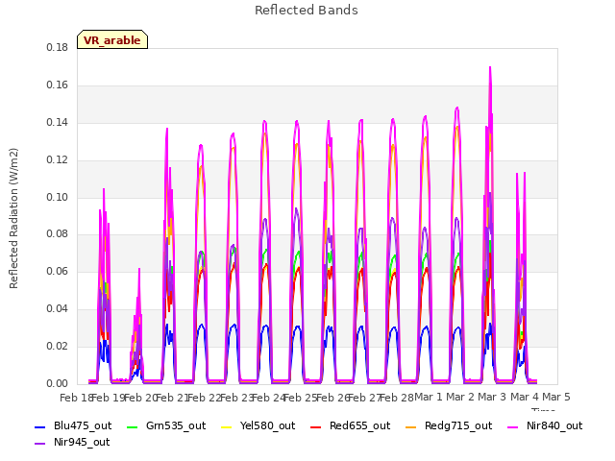615x461 pixels.
Task: Click the tallest Nir840 peak on Mar 3
Action: pyautogui.click(x=490, y=68)
